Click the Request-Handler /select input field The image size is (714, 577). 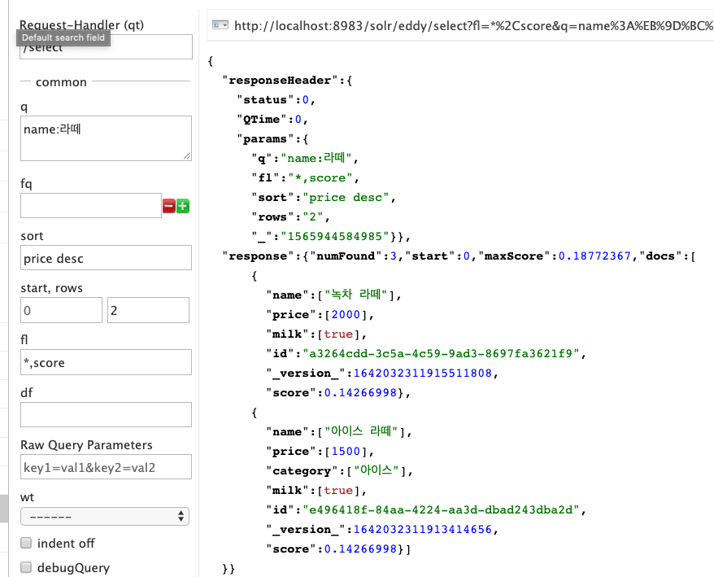click(106, 47)
